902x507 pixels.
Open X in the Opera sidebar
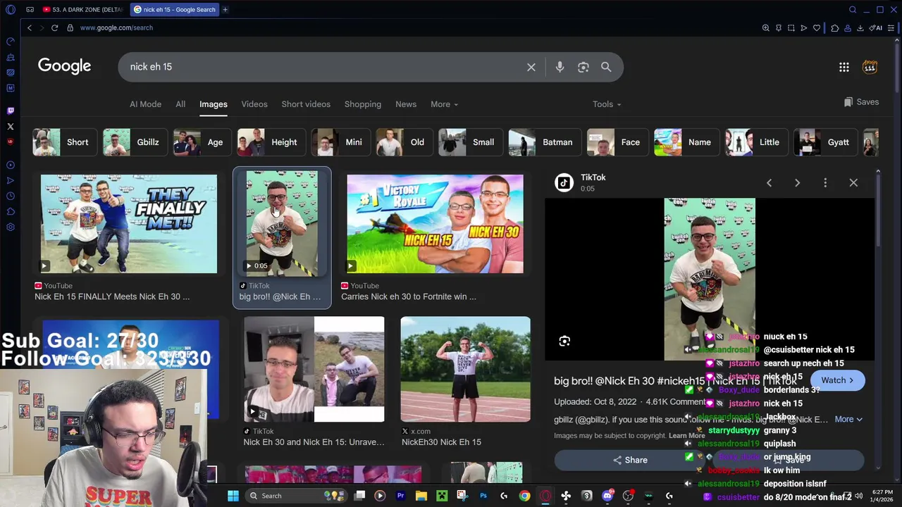point(10,126)
